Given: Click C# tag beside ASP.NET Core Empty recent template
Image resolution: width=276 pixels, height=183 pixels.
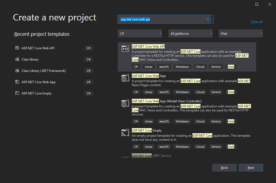Looking at the screenshot, I should (88, 93).
